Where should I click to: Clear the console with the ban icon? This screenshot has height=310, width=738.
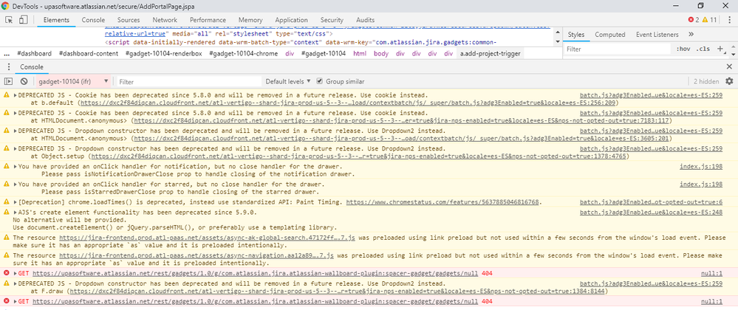click(24, 81)
